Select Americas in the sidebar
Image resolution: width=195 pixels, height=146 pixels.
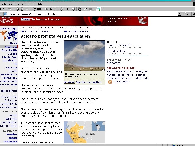pos(11,47)
